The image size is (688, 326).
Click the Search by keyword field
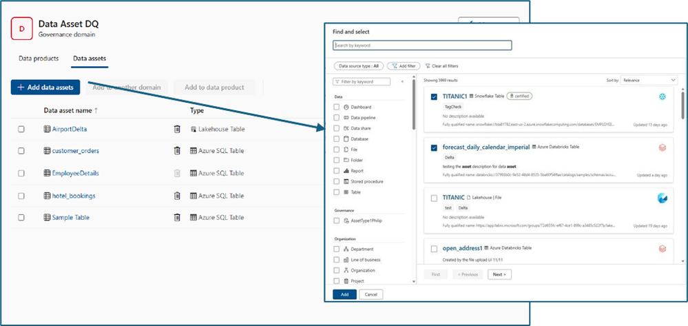(422, 45)
